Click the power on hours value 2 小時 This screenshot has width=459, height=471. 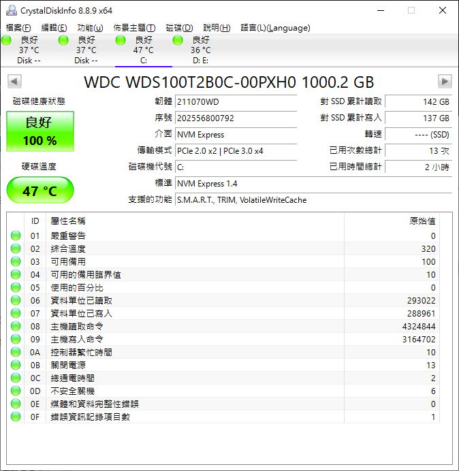pos(418,167)
